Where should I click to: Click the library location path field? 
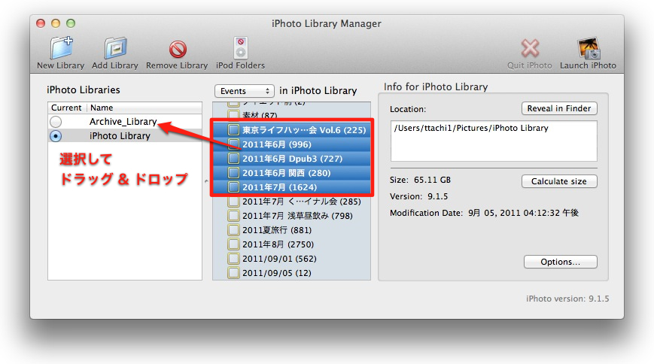click(x=494, y=141)
